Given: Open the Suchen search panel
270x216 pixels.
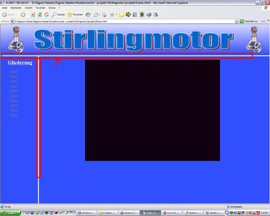Looking at the screenshot, I should click(58, 15).
